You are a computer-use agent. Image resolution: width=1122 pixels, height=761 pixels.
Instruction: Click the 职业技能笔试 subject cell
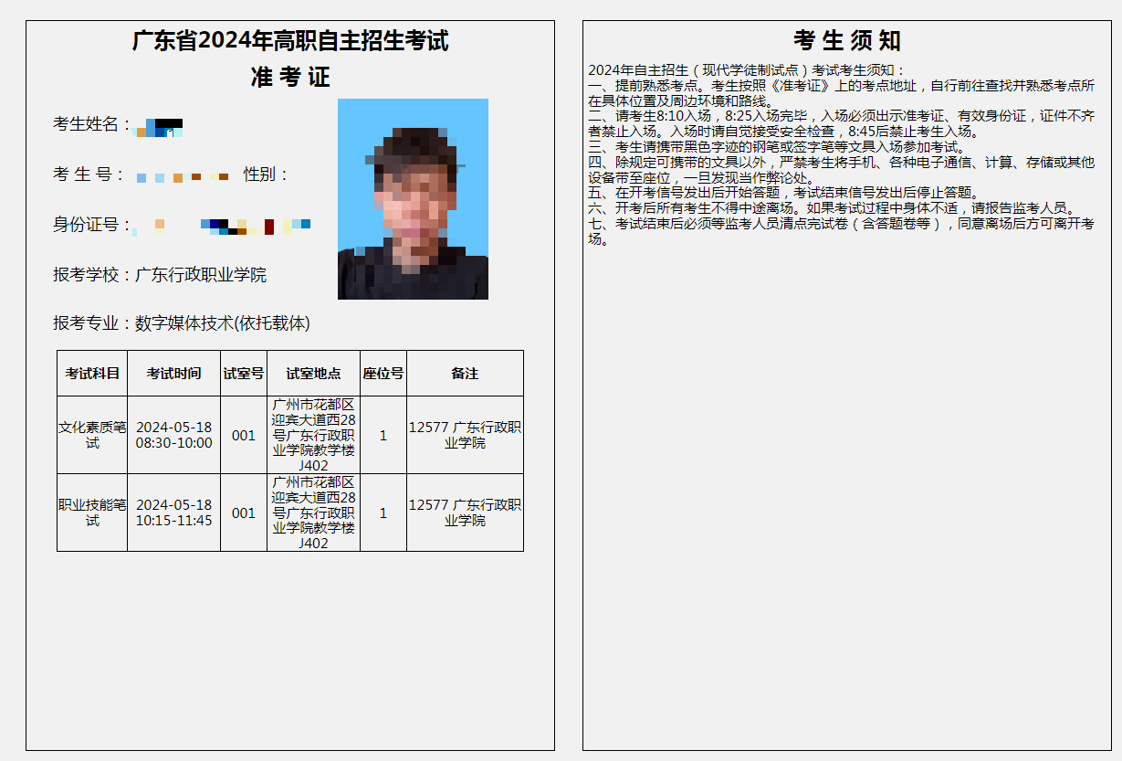pos(92,513)
